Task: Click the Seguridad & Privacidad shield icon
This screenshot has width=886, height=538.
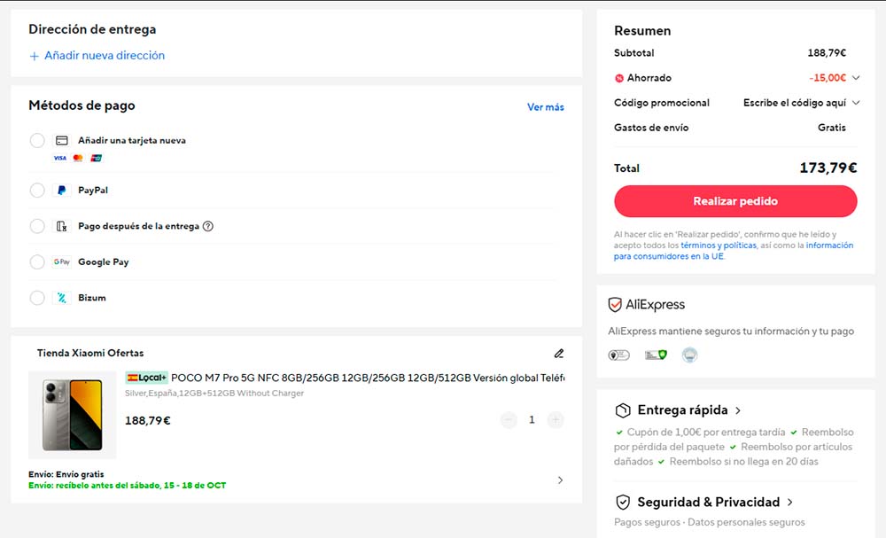Action: [623, 503]
